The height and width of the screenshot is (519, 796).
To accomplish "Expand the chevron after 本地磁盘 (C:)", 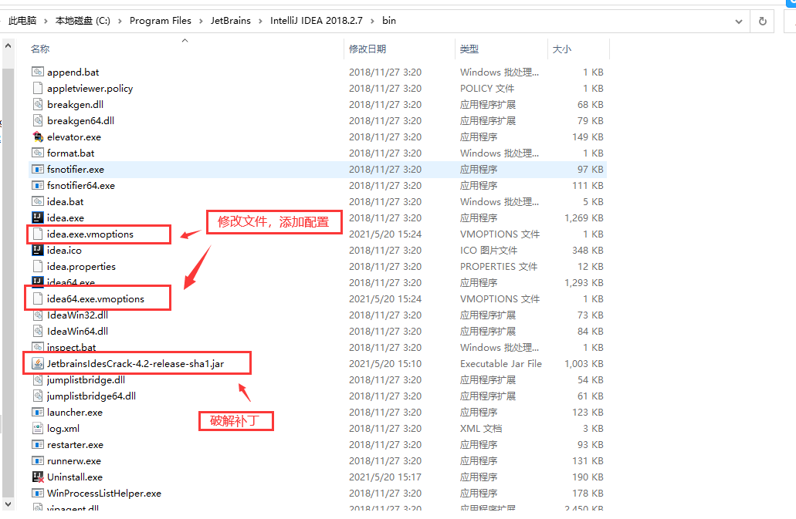I will (120, 21).
